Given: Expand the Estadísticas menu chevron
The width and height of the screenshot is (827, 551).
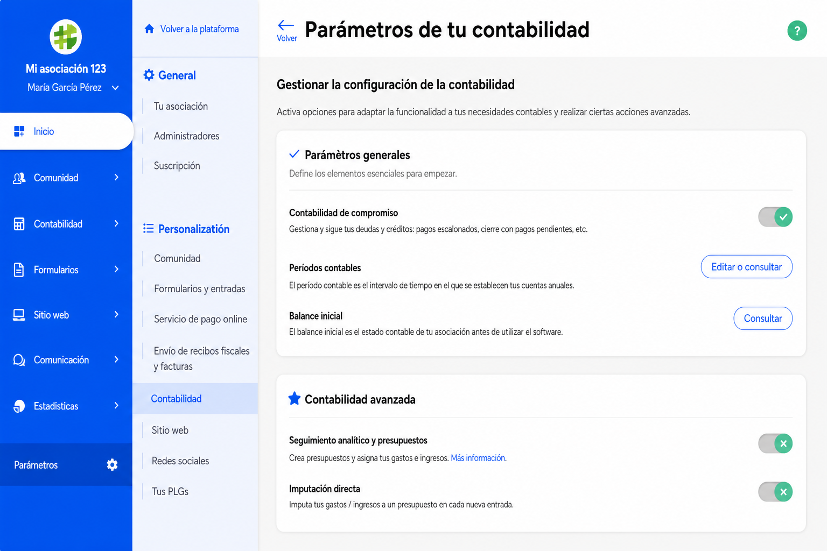Looking at the screenshot, I should (116, 406).
